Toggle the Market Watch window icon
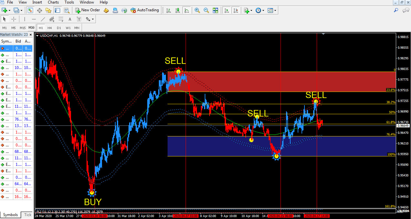This screenshot has width=411, height=219. click(x=30, y=10)
